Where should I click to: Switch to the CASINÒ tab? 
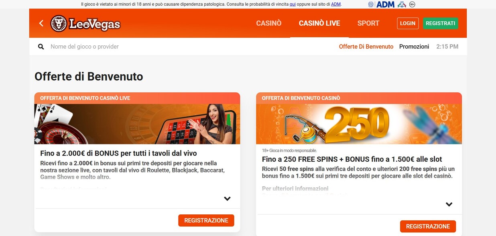[269, 23]
